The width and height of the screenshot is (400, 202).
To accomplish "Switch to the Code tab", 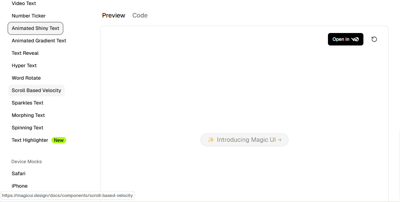I will tap(140, 16).
